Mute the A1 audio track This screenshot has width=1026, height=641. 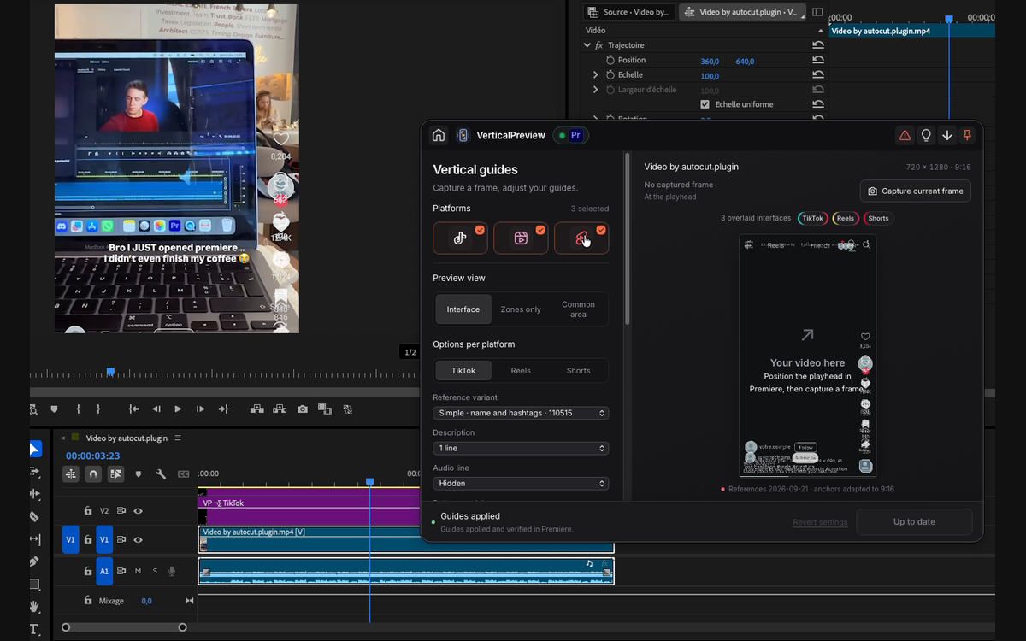point(138,571)
